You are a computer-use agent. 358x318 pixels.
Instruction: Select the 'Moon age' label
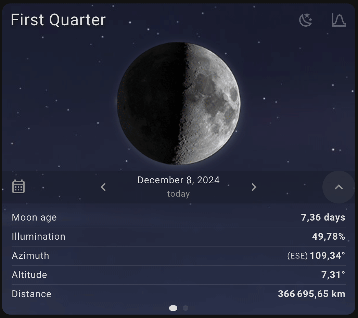pos(34,217)
